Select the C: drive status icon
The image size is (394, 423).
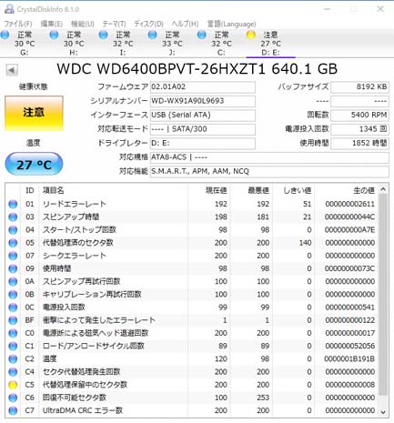202,35
